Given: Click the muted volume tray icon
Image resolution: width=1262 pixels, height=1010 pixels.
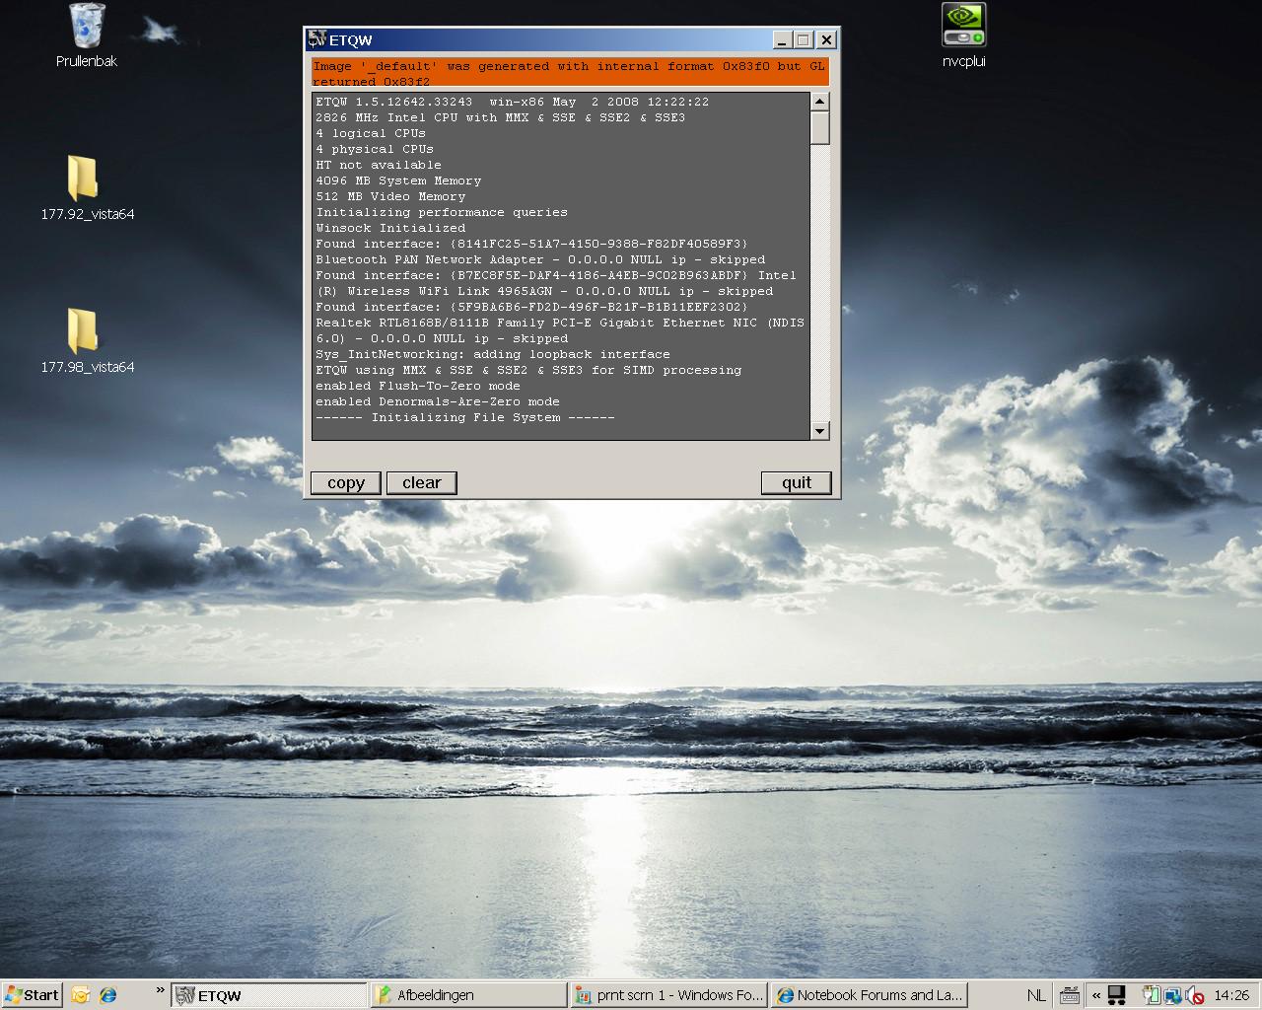Looking at the screenshot, I should [x=1194, y=995].
